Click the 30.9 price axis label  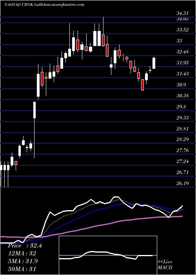click(x=181, y=85)
